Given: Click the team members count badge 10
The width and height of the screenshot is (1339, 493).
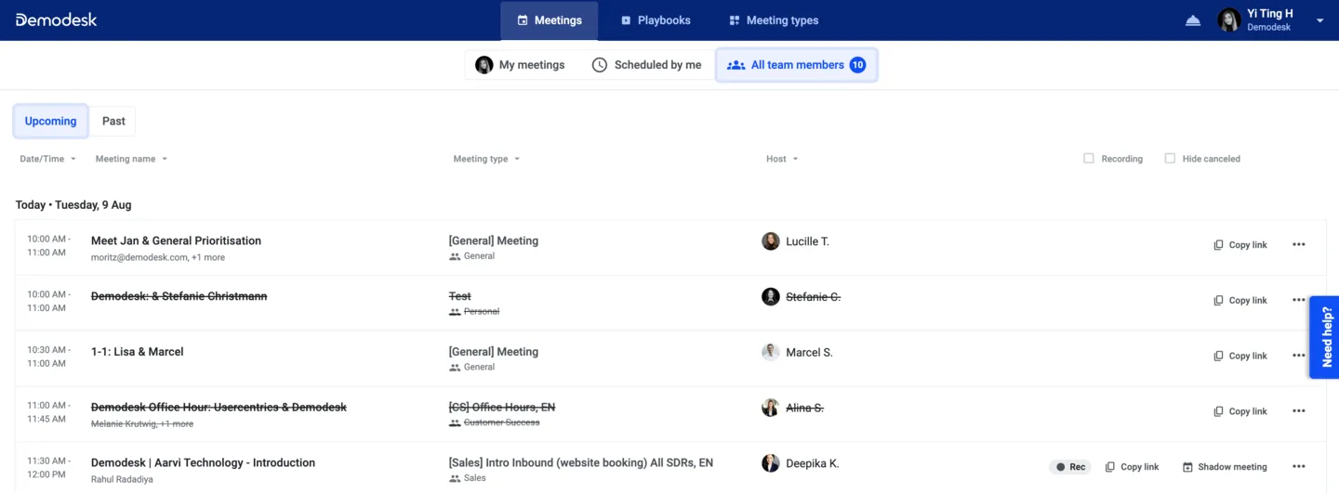Looking at the screenshot, I should pos(857,65).
